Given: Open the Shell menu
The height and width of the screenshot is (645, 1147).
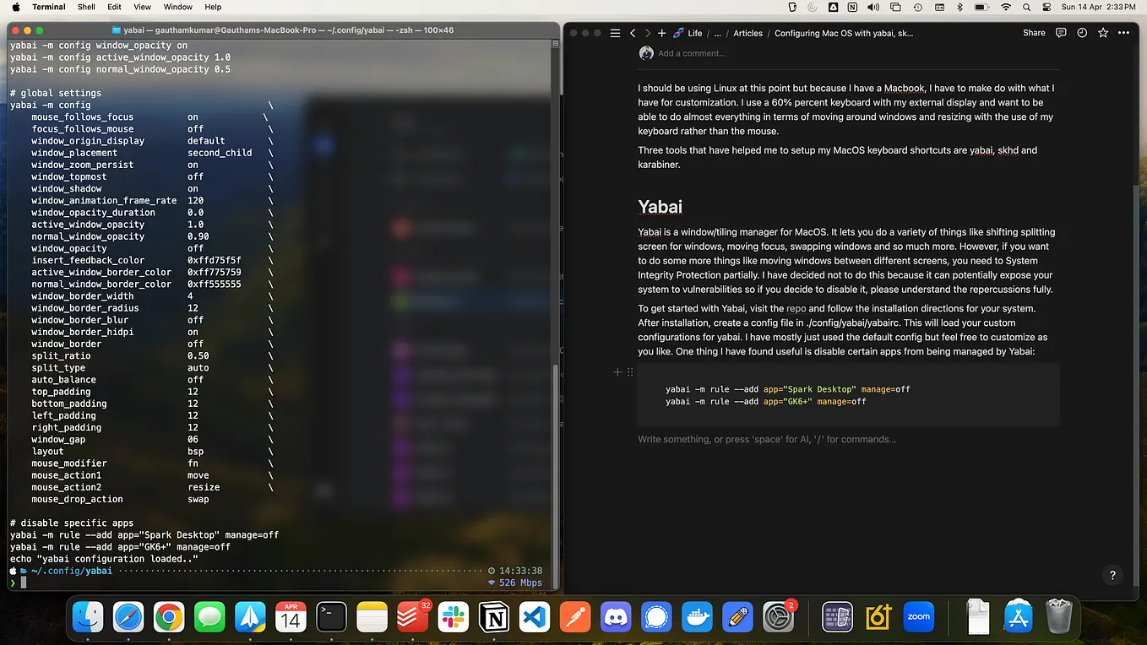Looking at the screenshot, I should pos(85,7).
